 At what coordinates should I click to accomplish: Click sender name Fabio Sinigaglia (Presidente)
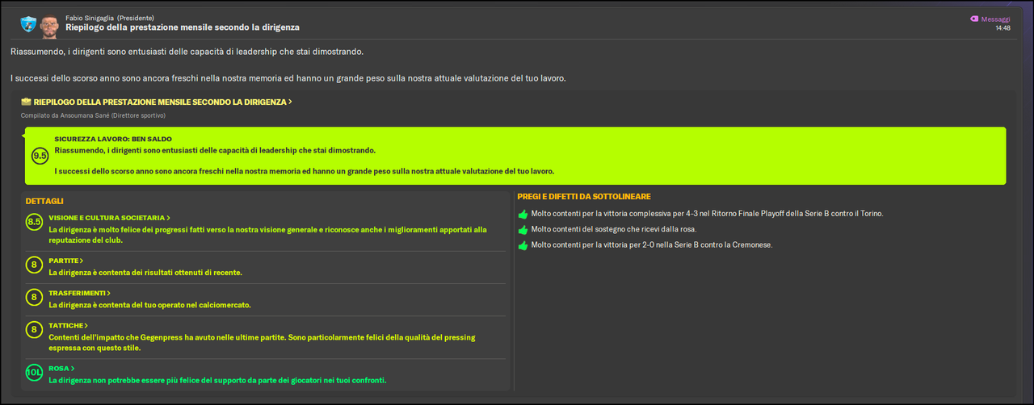(110, 17)
